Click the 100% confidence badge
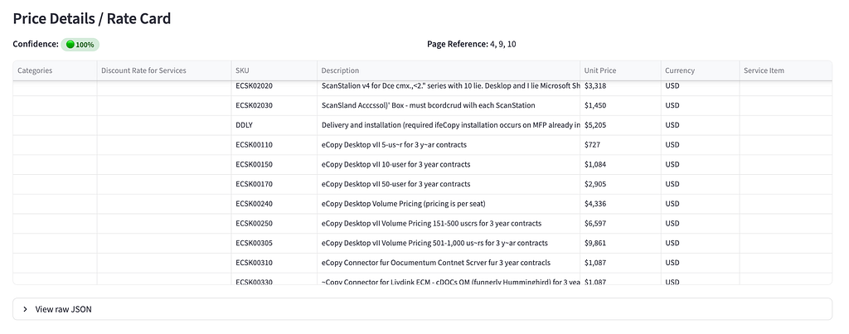849x334 pixels. click(x=80, y=45)
